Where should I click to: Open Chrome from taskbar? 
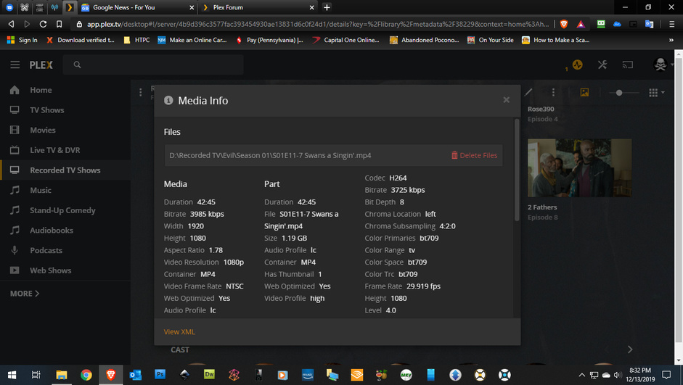(86, 375)
